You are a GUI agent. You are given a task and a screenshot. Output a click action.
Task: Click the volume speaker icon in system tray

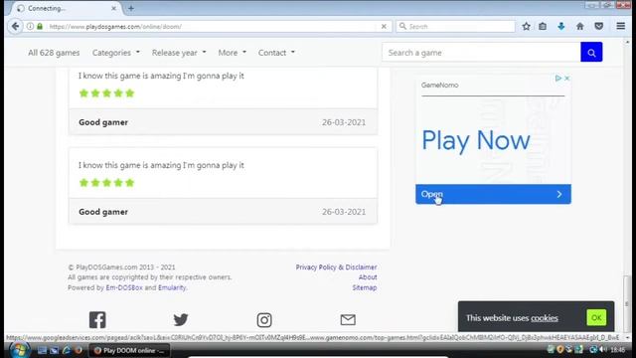(603, 349)
